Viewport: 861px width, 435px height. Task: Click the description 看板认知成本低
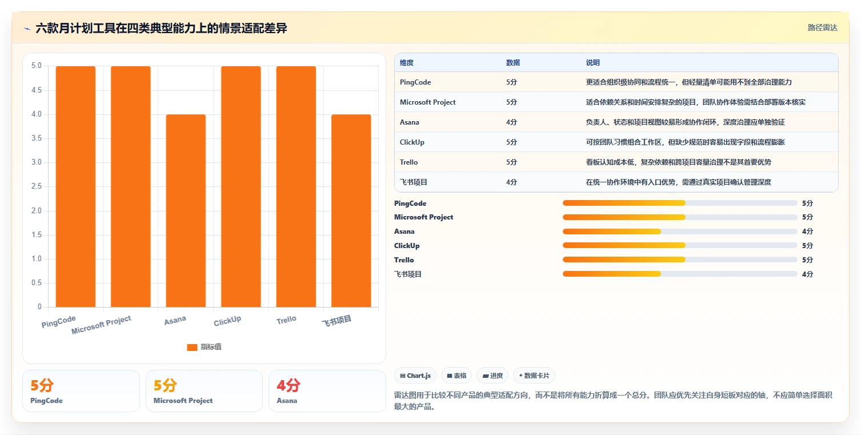click(610, 162)
